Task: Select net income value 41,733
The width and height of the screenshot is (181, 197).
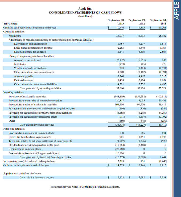Action: 141,36
